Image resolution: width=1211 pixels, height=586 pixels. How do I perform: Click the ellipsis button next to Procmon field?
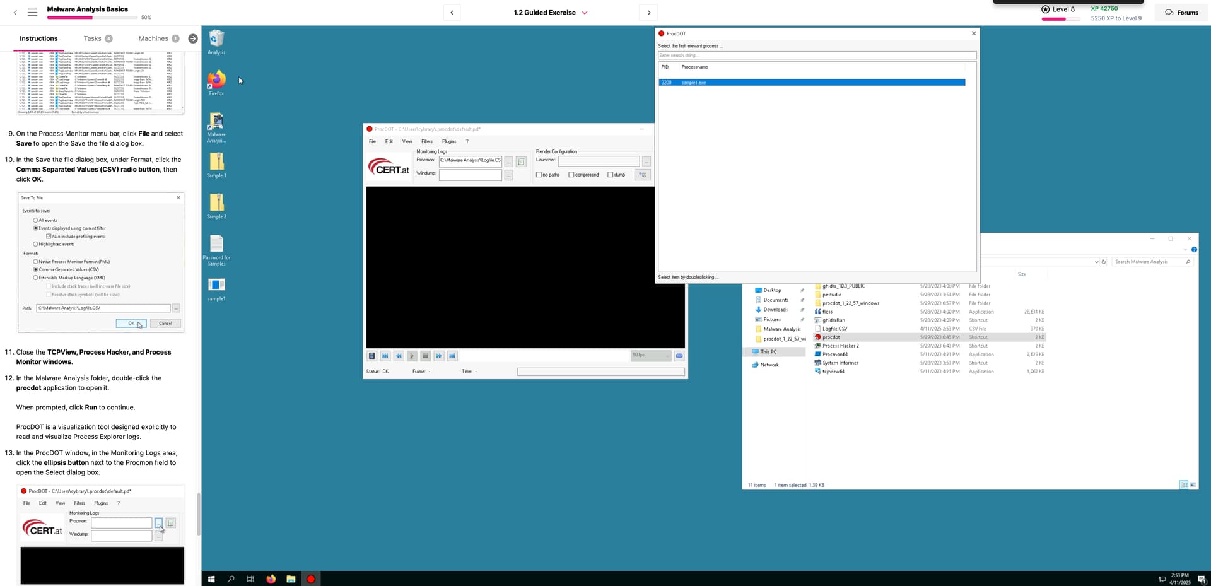tap(508, 161)
